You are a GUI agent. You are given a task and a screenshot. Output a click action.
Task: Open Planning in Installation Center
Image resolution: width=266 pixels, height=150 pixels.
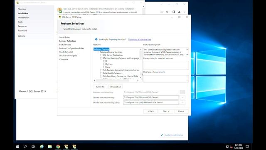point(22,9)
